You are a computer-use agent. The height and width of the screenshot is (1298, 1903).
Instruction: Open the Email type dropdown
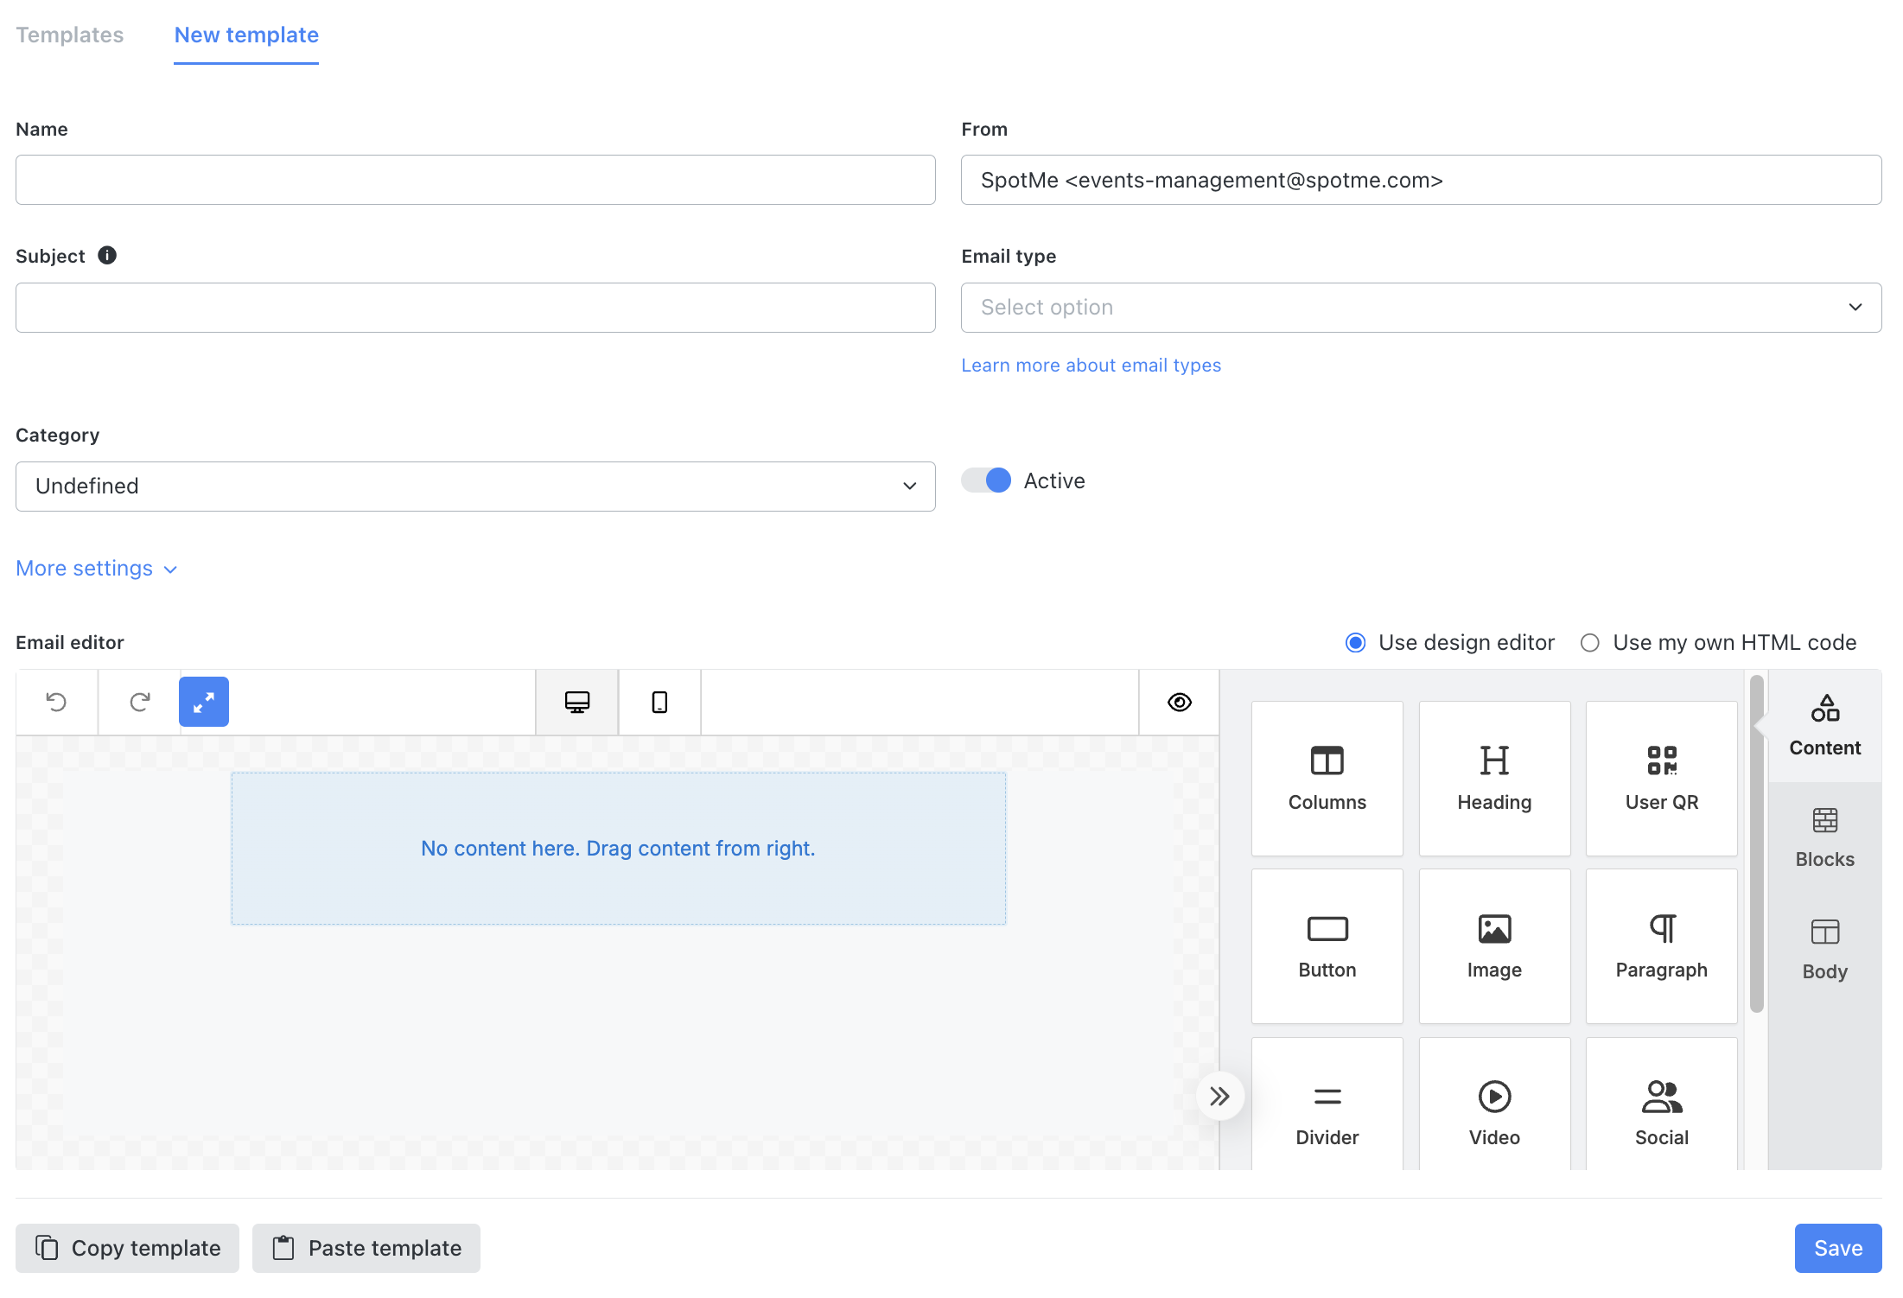pos(1421,308)
